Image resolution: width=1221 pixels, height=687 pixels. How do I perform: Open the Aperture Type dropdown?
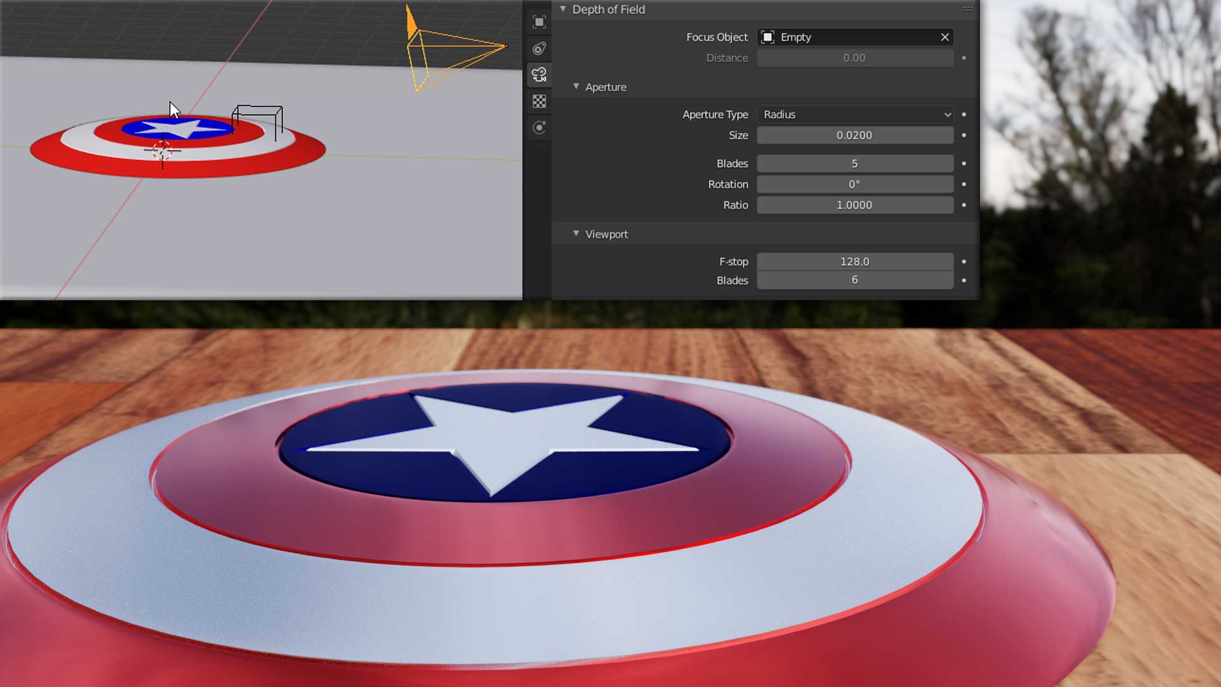(855, 114)
